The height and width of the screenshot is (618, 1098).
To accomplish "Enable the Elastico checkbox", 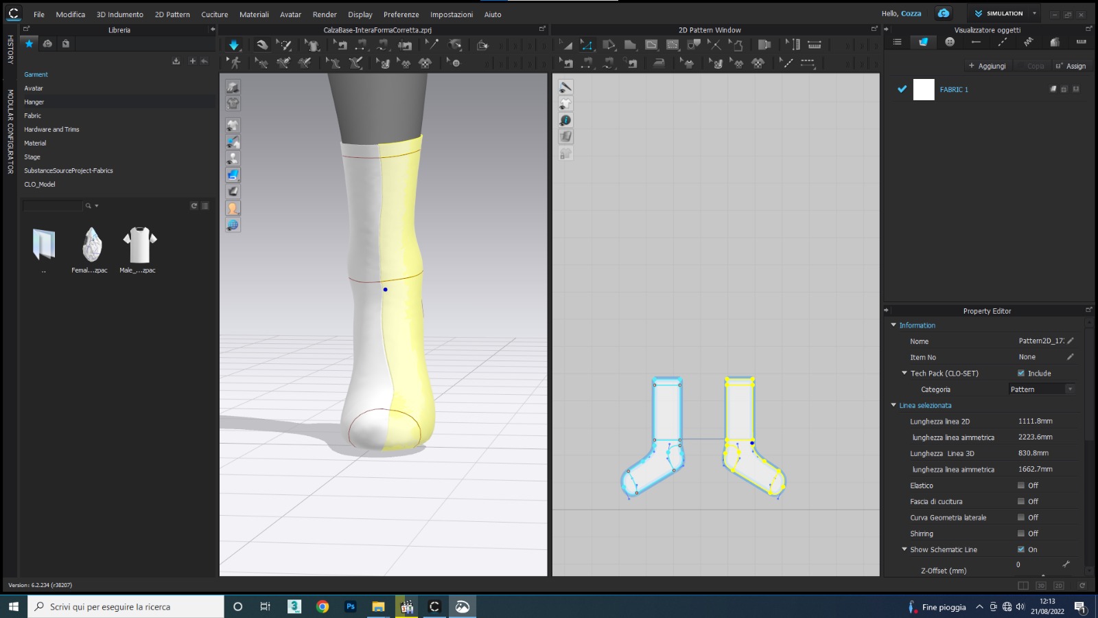I will tap(1021, 485).
